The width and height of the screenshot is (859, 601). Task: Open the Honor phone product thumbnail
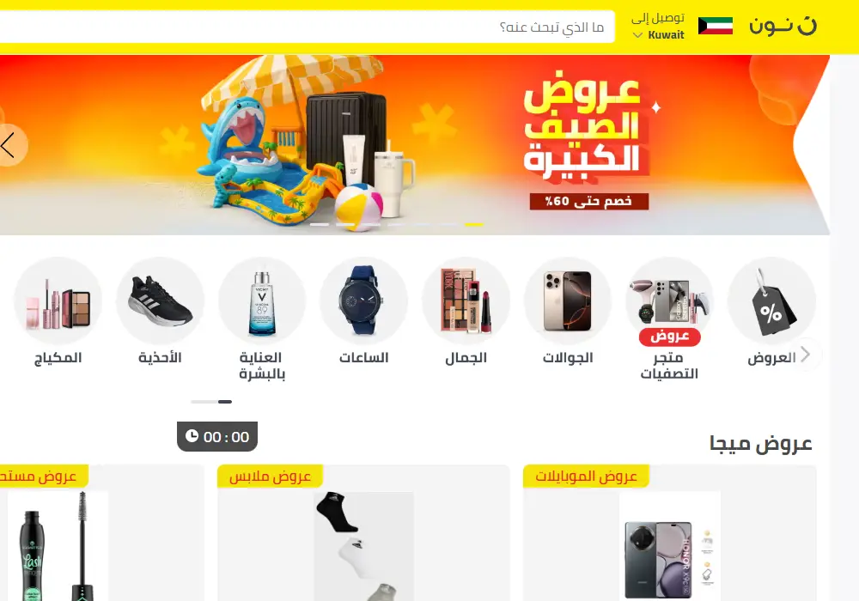(670, 546)
